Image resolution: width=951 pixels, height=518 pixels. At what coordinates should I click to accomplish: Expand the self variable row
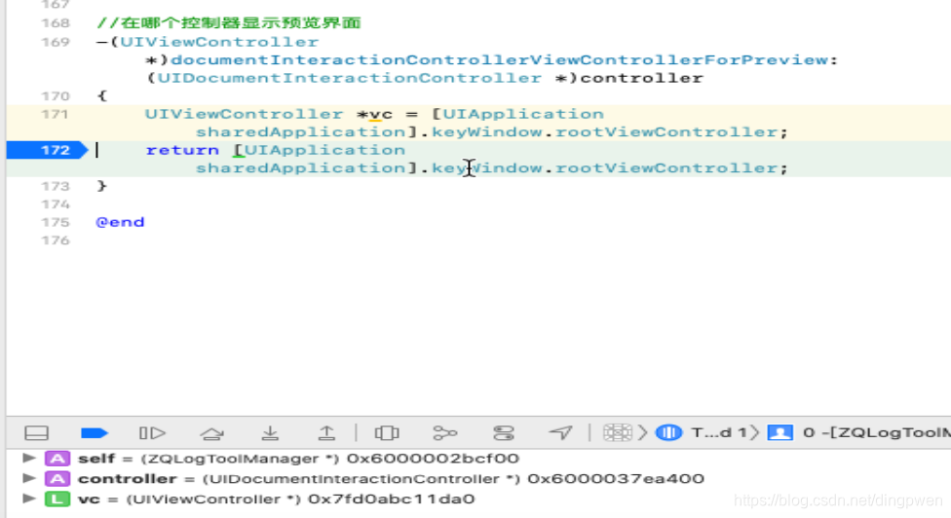pyautogui.click(x=28, y=458)
